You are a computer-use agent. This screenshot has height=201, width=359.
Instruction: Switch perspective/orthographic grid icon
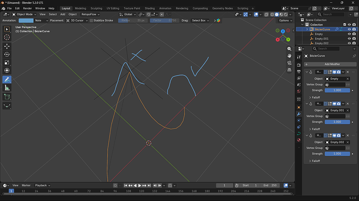click(x=289, y=70)
